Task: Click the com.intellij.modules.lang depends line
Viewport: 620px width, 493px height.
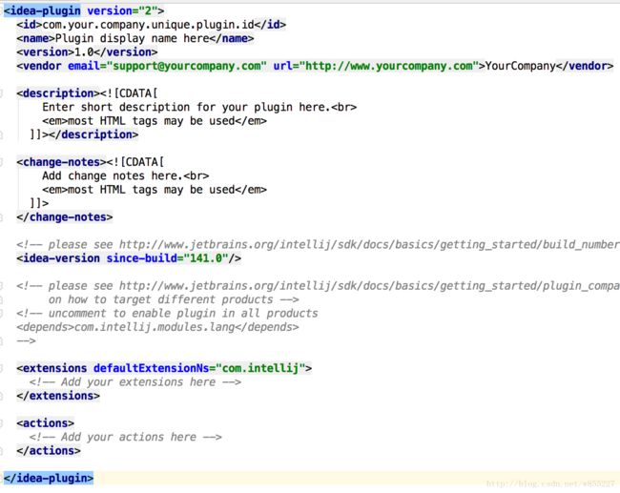Action: [157, 326]
